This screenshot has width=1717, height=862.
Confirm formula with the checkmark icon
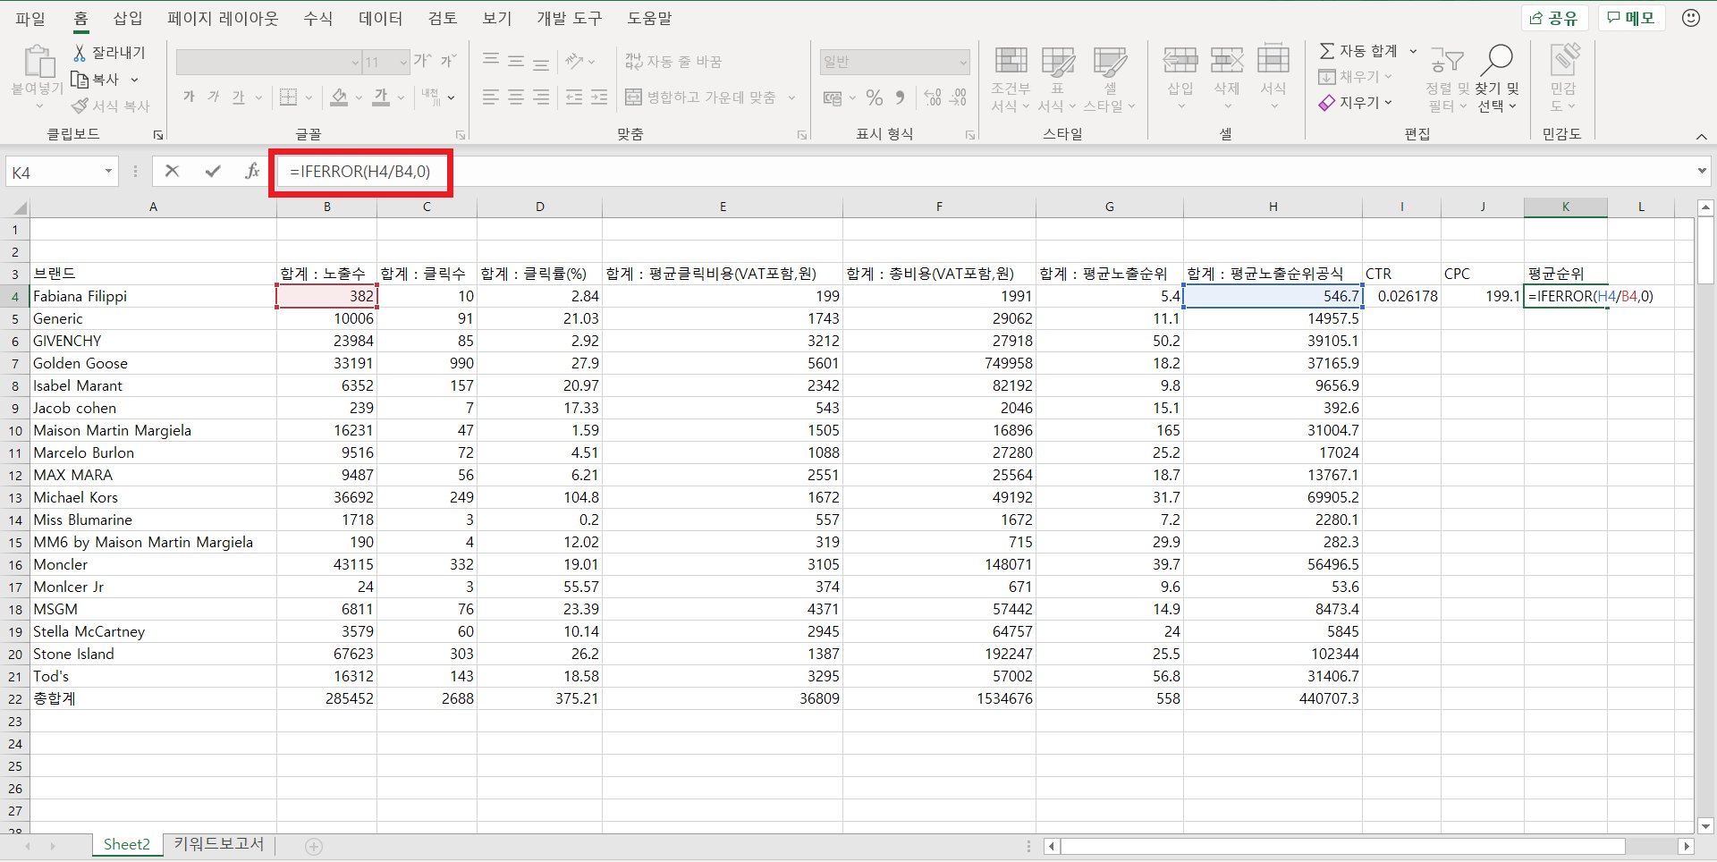click(x=213, y=171)
